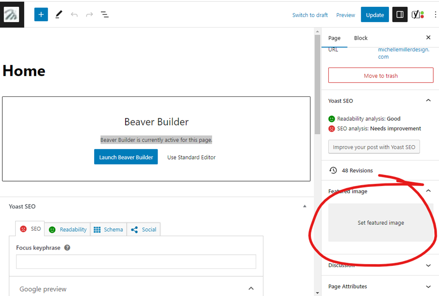Click the scrollbar up arrow
The image size is (439, 296).
click(x=317, y=32)
